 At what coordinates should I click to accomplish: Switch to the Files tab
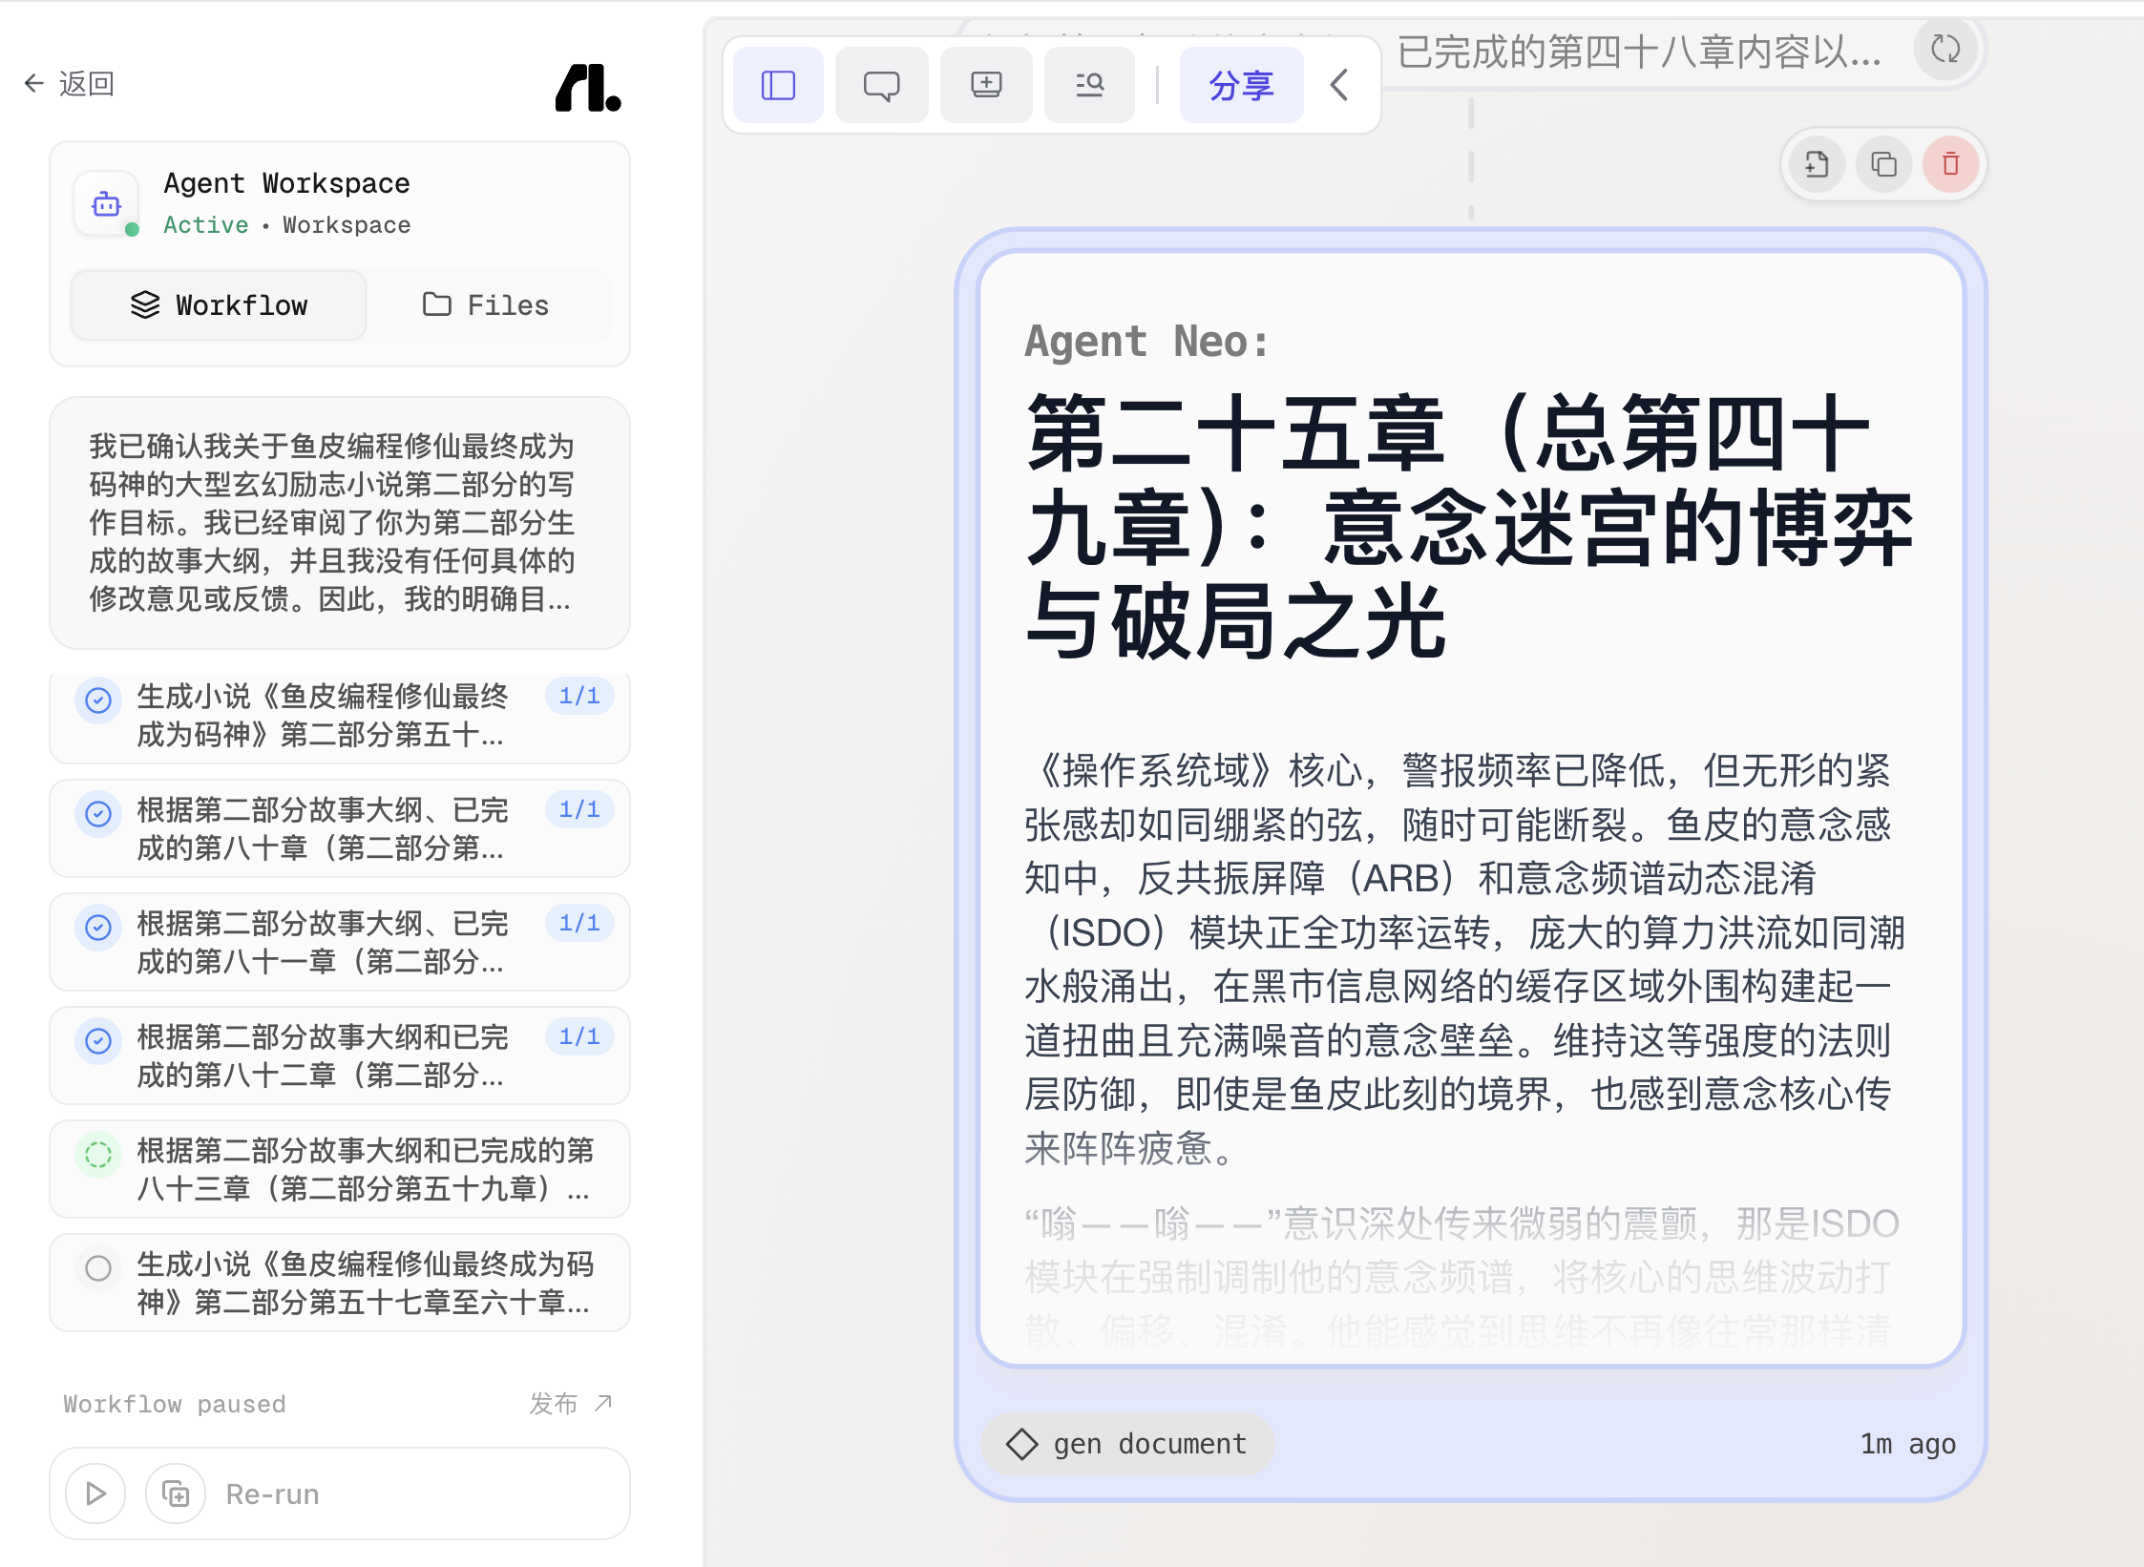(486, 305)
